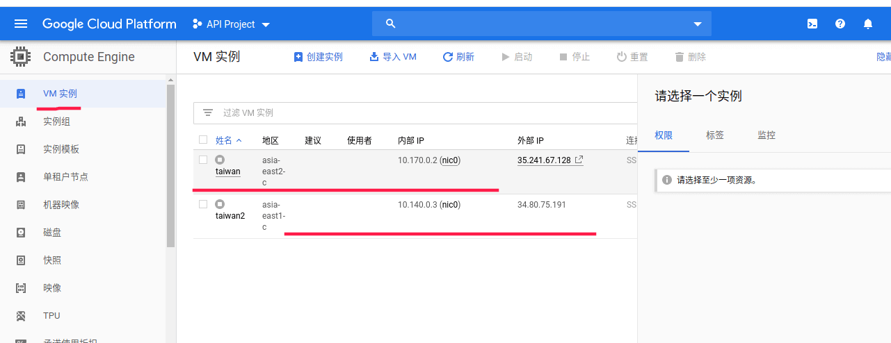
Task: Open the help question mark icon
Action: click(840, 24)
